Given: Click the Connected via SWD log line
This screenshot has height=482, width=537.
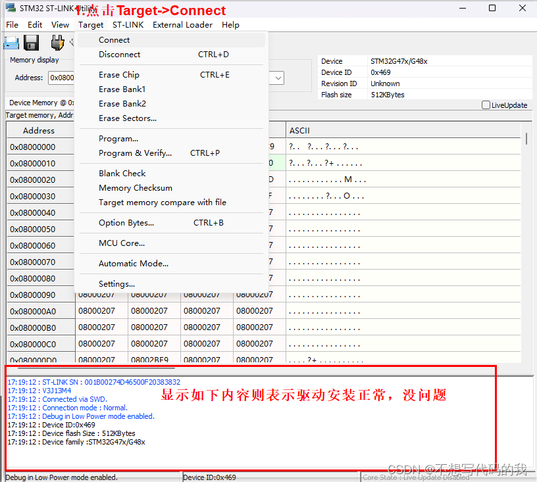Looking at the screenshot, I should click(x=57, y=399).
